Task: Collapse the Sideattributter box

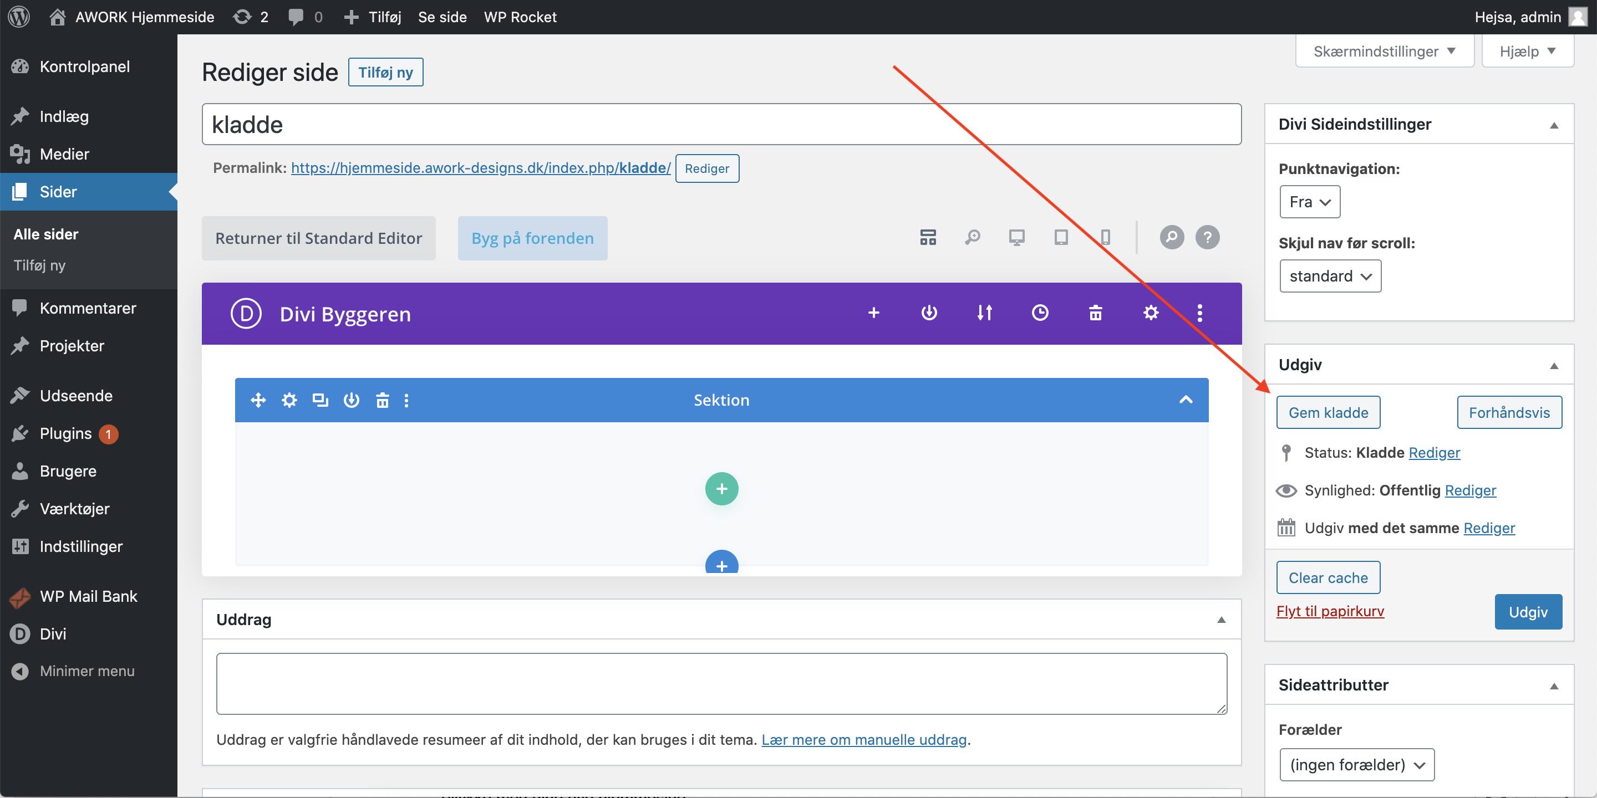Action: click(x=1554, y=686)
